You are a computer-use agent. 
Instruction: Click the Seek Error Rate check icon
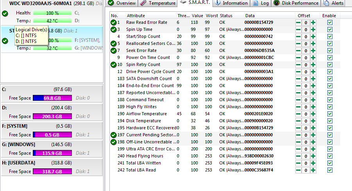tap(113, 50)
